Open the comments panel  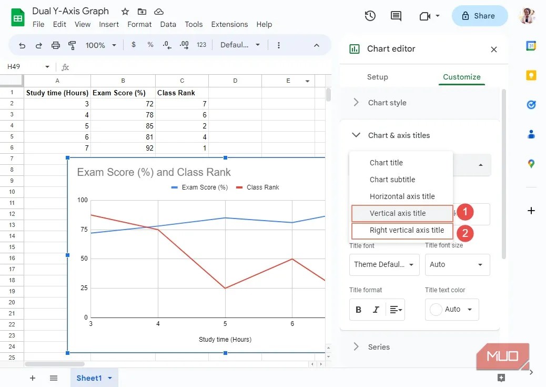click(396, 16)
